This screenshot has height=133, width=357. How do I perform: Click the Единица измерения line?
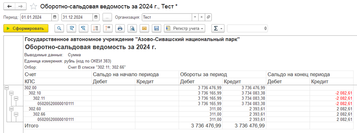click(67, 61)
